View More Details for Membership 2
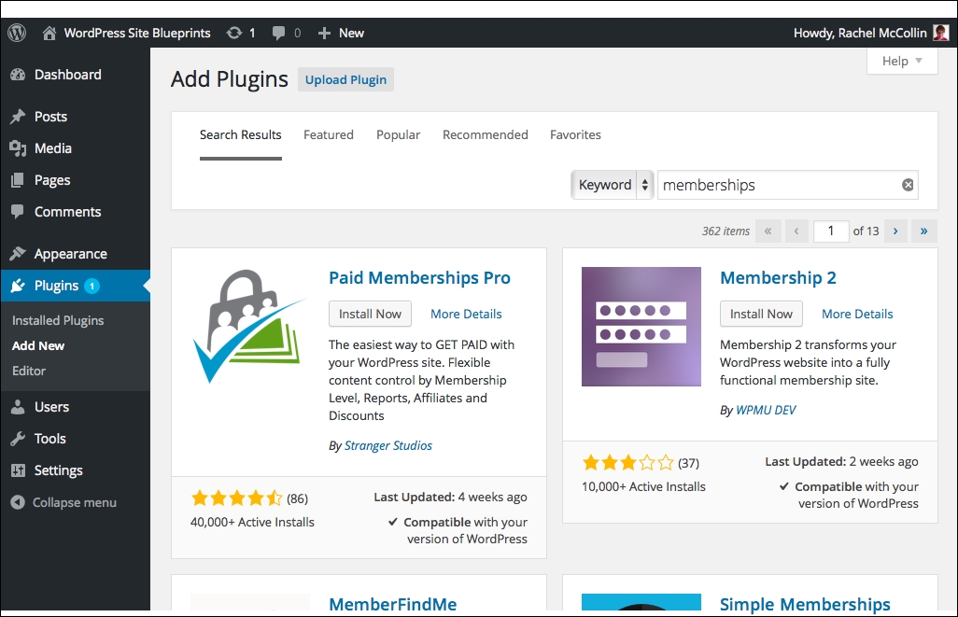The width and height of the screenshot is (958, 617). point(857,314)
